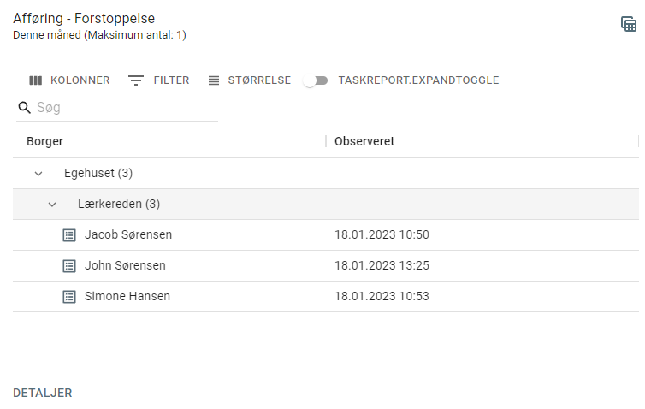Open the table calculator icon top right
Viewport: 645px width, 409px height.
tap(629, 24)
